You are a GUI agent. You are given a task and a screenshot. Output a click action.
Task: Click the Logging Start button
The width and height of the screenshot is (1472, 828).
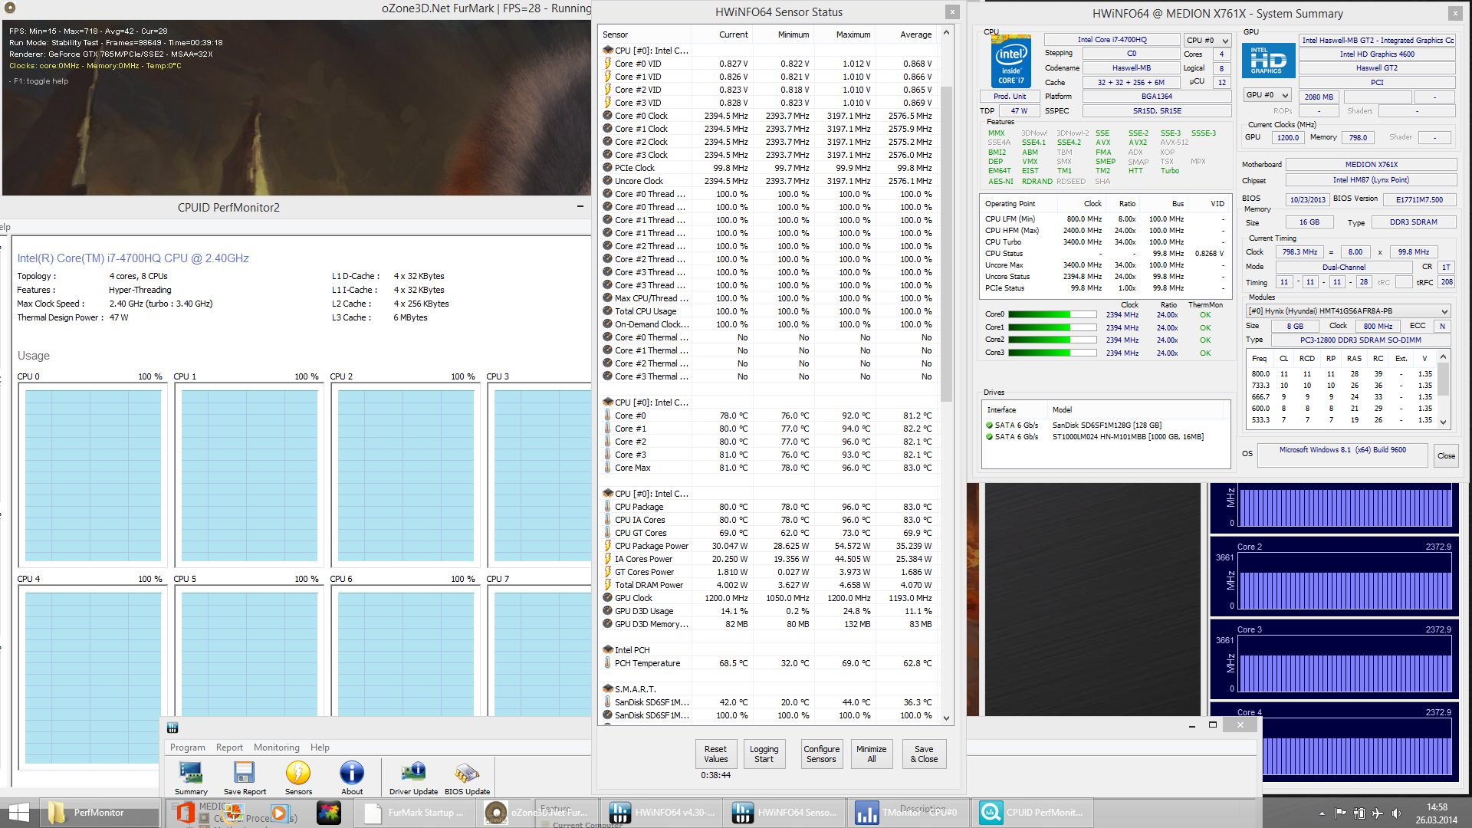[764, 754]
